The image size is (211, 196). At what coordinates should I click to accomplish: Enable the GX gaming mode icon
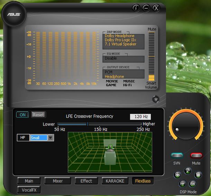tap(192, 184)
